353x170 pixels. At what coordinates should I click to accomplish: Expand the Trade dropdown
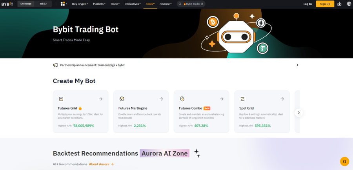coord(115,4)
